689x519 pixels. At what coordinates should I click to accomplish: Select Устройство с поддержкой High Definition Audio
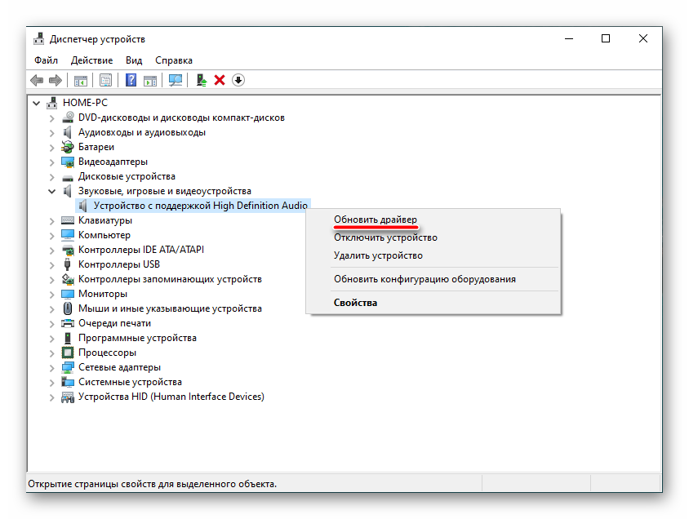coord(200,206)
